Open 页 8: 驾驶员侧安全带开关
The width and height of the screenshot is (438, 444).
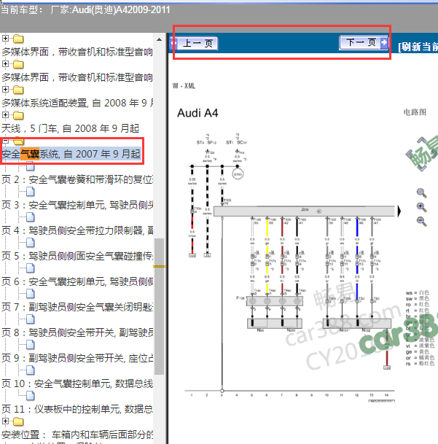click(77, 332)
